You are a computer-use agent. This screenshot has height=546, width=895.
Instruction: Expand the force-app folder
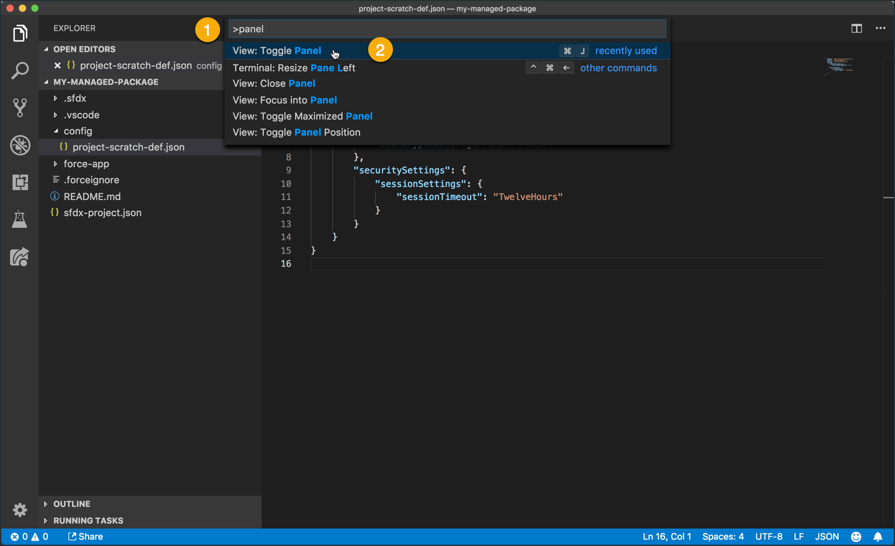click(55, 164)
